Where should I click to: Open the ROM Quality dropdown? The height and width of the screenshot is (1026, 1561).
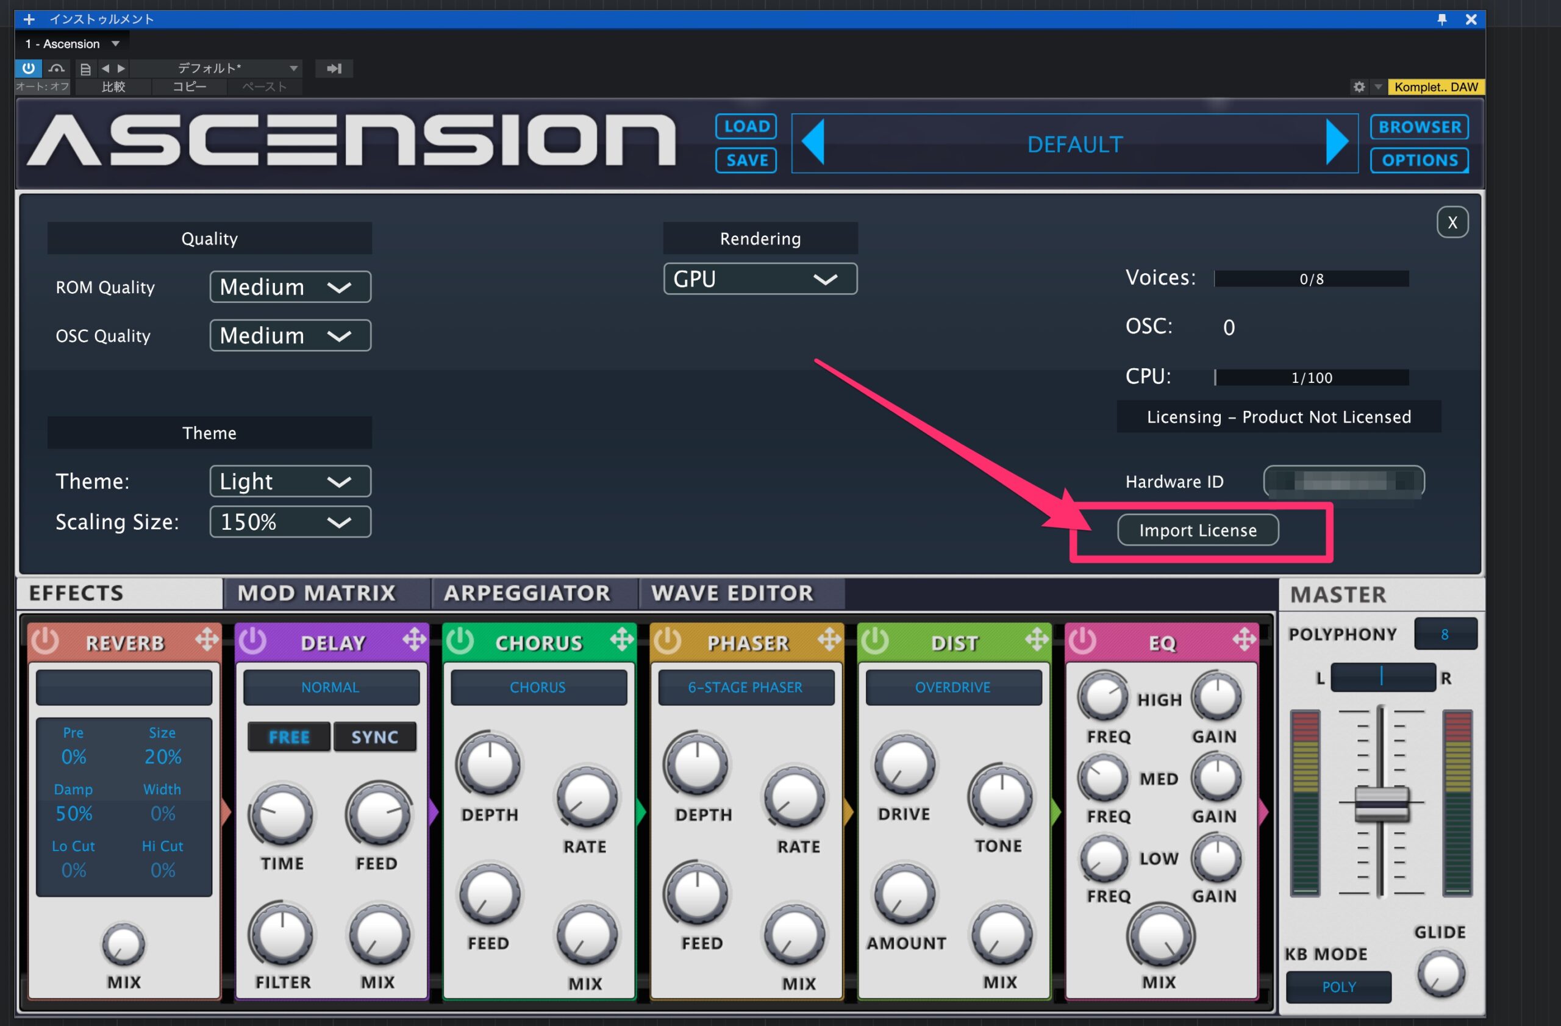pos(290,287)
